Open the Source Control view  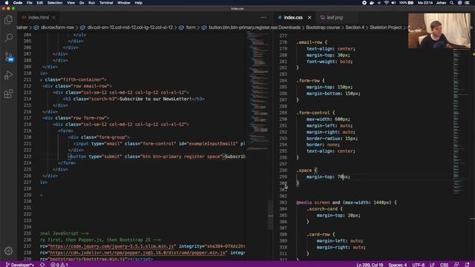(8, 57)
